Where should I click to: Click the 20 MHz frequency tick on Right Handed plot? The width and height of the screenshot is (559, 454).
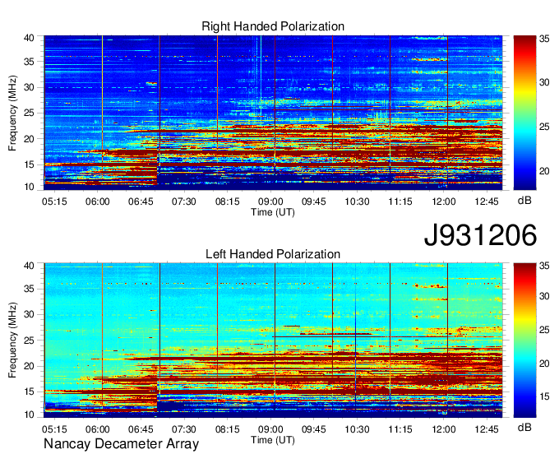pos(29,139)
